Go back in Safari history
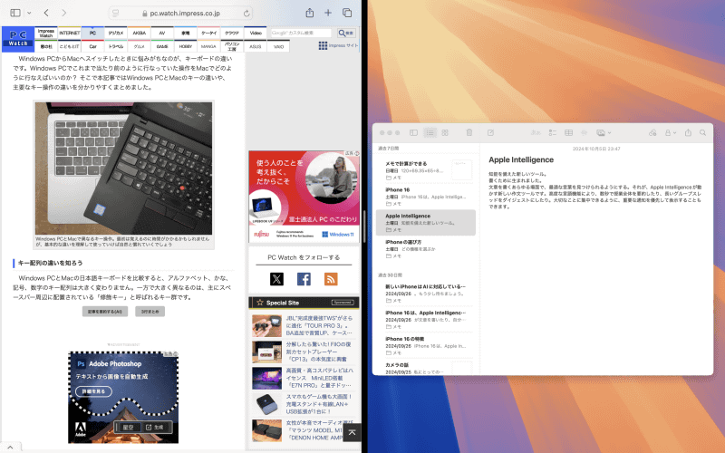This screenshot has width=725, height=453. click(x=46, y=13)
